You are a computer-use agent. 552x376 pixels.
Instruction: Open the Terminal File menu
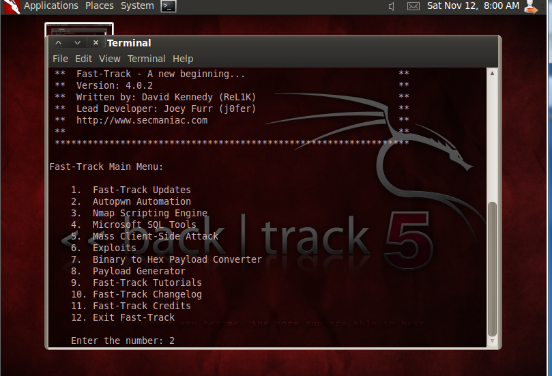(x=60, y=59)
